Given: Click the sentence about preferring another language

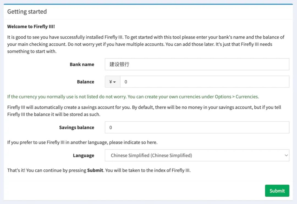Looking at the screenshot, I should point(82,142).
